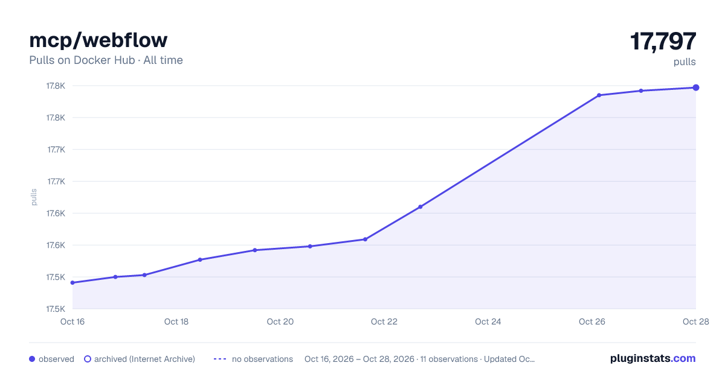Click the 'pulls' unit label under 17,797

685,62
